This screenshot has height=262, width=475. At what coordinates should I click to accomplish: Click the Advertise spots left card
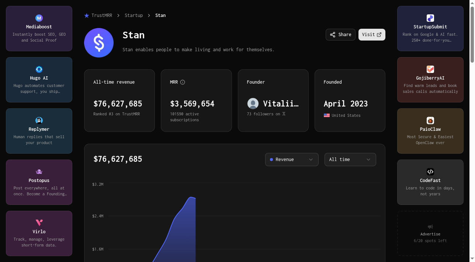430,233
